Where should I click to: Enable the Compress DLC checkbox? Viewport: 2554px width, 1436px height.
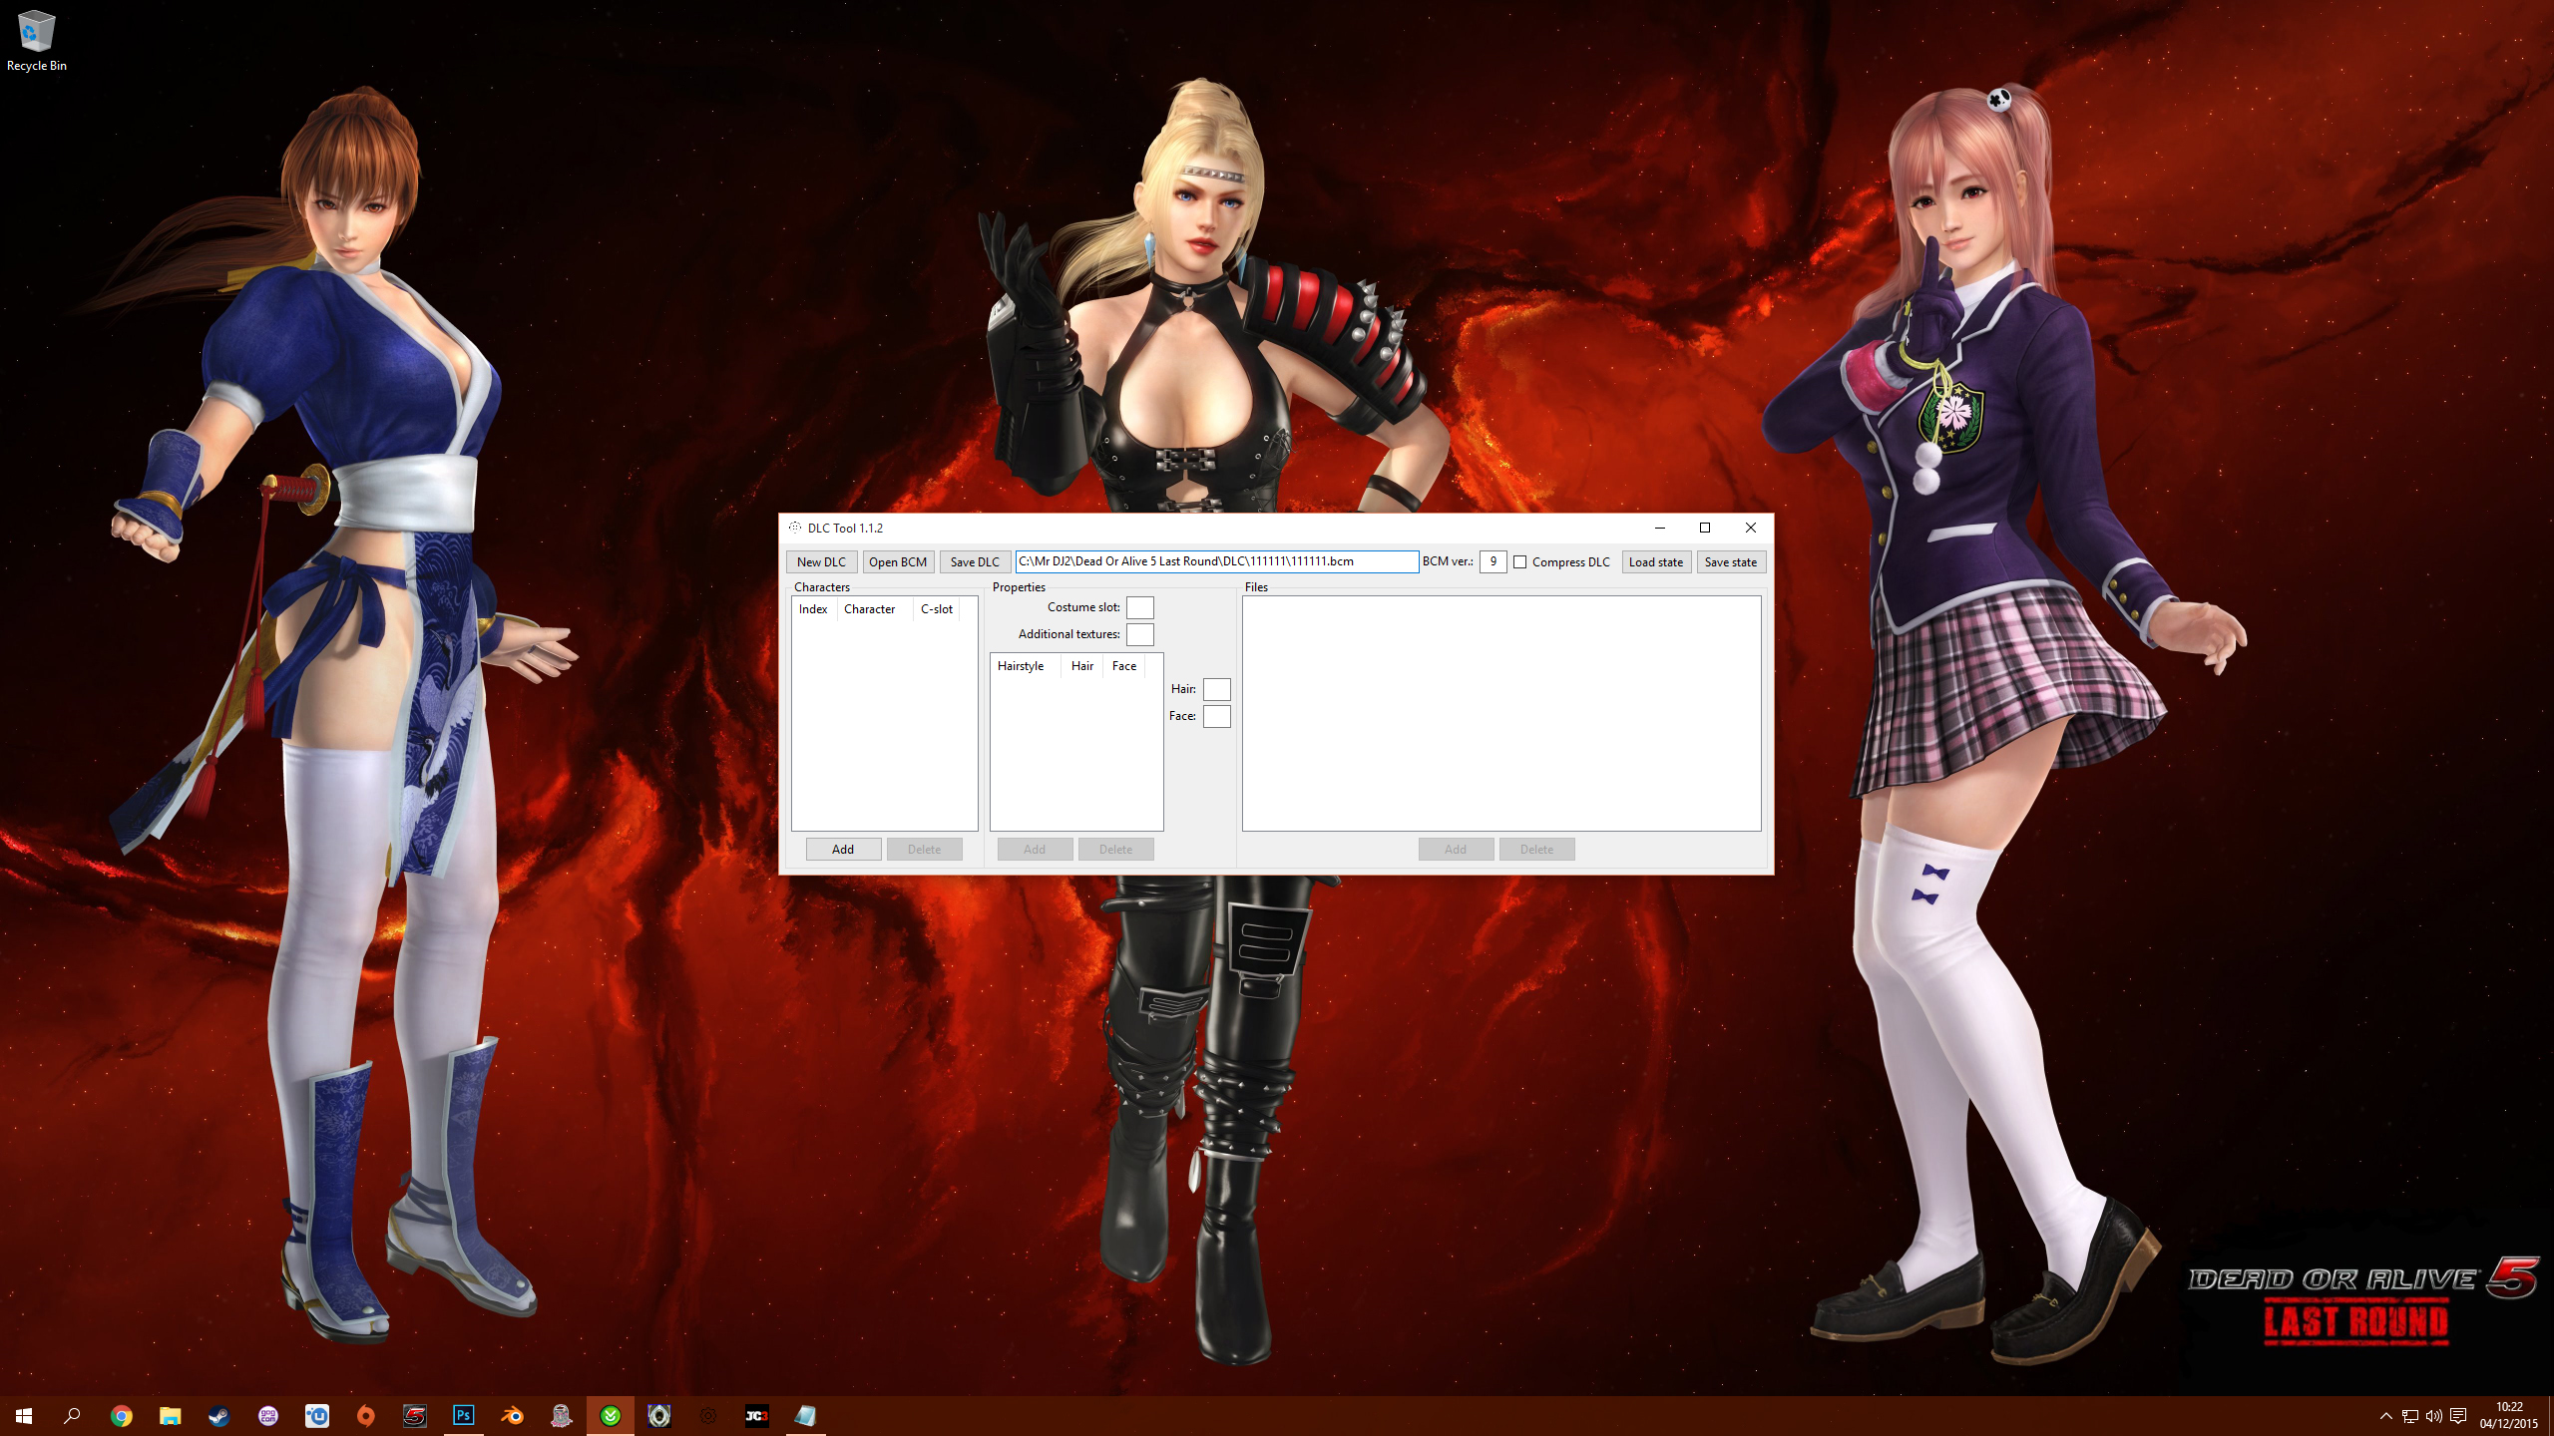pos(1519,562)
